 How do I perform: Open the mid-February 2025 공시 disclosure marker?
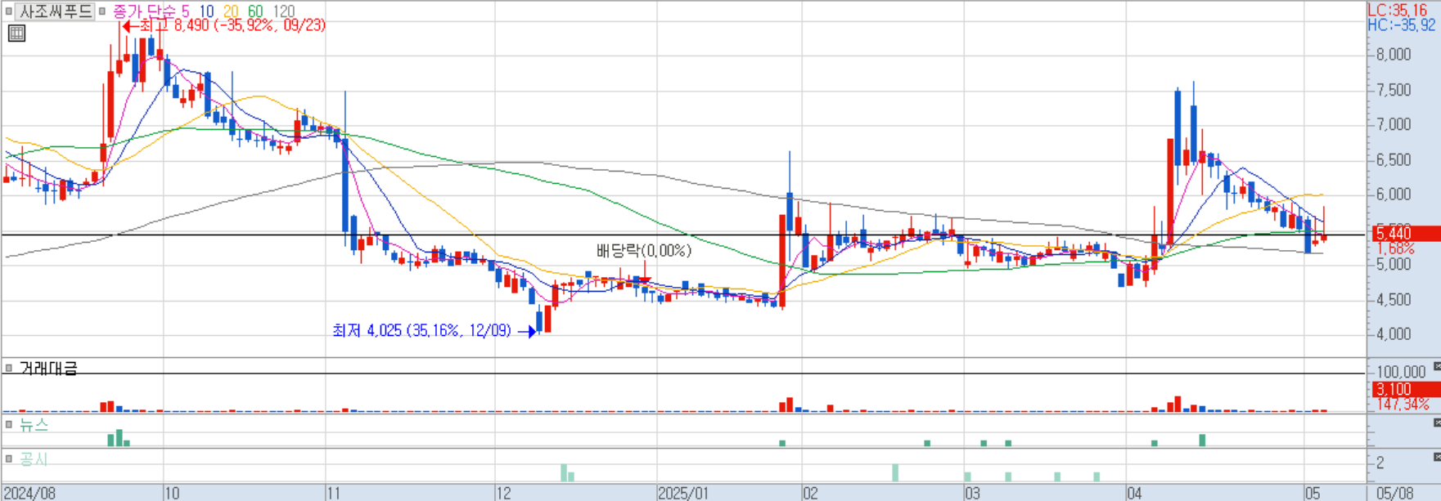point(894,472)
